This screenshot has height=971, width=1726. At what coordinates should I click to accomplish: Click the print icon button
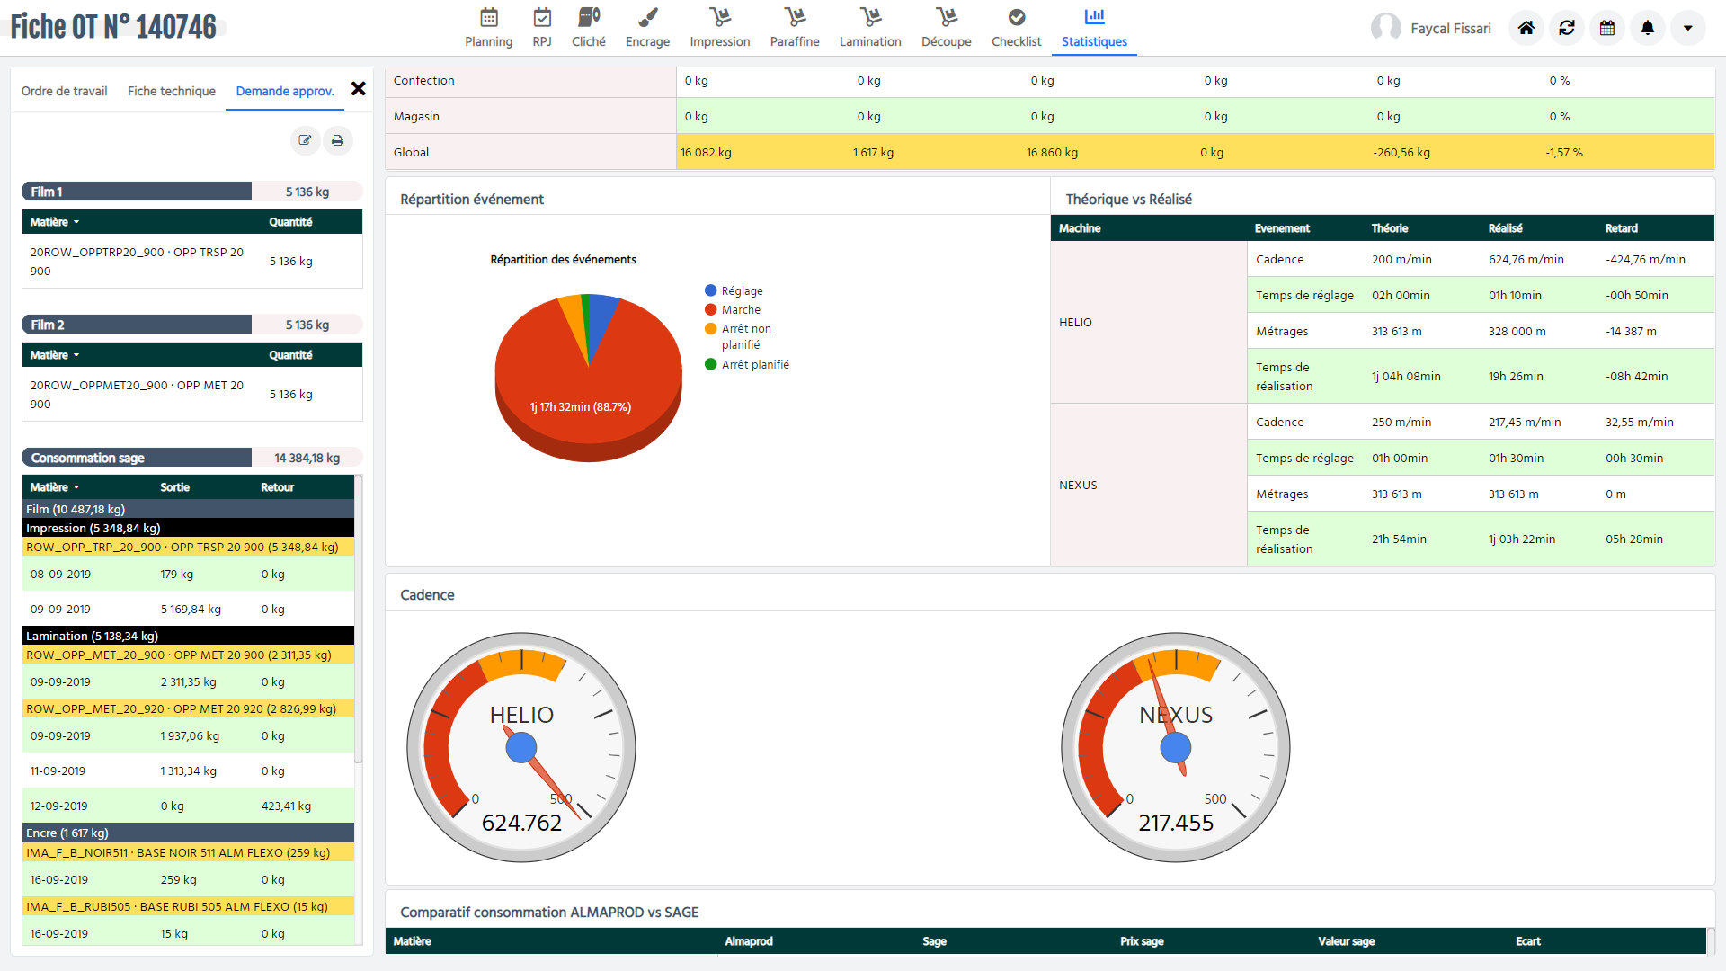pos(338,140)
